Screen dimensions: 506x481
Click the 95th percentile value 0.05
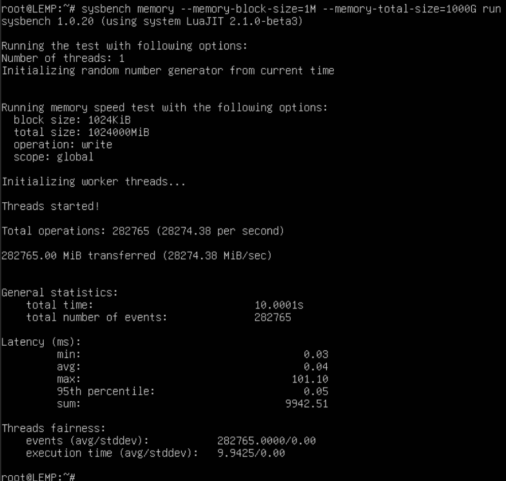(x=316, y=391)
